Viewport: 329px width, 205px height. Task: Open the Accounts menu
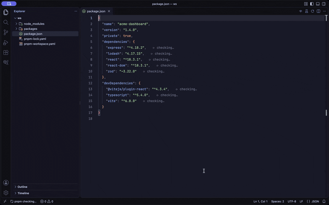6,183
